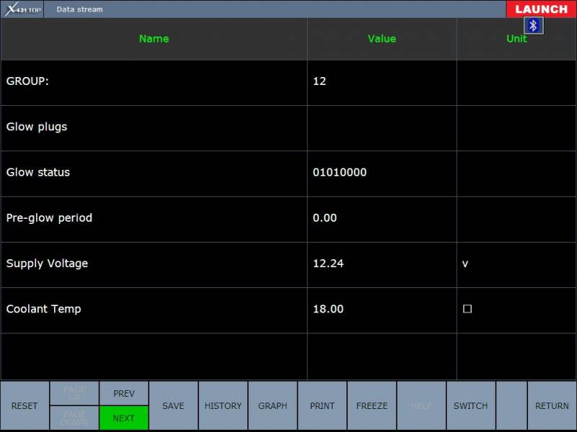Click the LAUNCH logo

541,9
